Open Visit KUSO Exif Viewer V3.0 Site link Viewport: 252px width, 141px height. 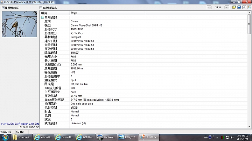click(20, 124)
